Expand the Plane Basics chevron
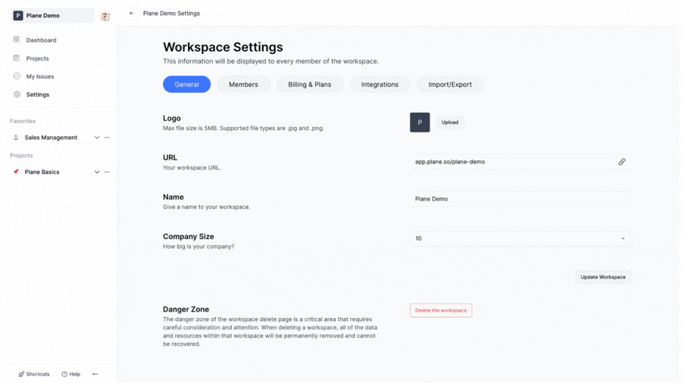The image size is (682, 383). (96, 172)
